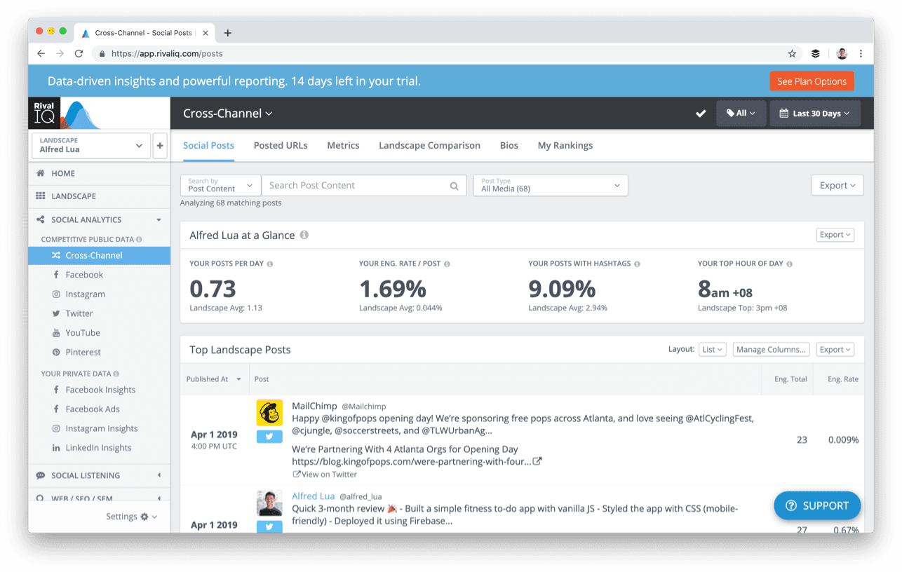Bookmark the page with the star icon

point(792,53)
